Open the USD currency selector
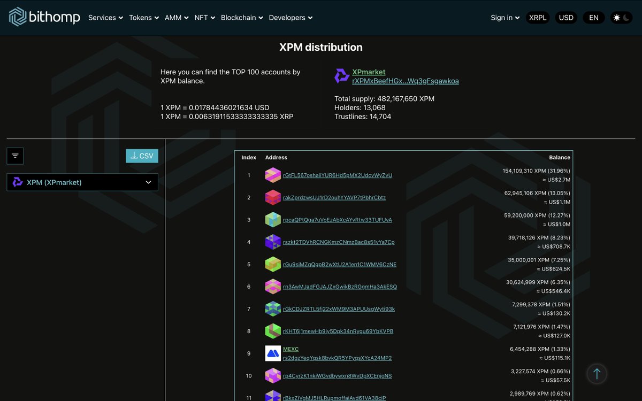642x401 pixels. click(566, 18)
